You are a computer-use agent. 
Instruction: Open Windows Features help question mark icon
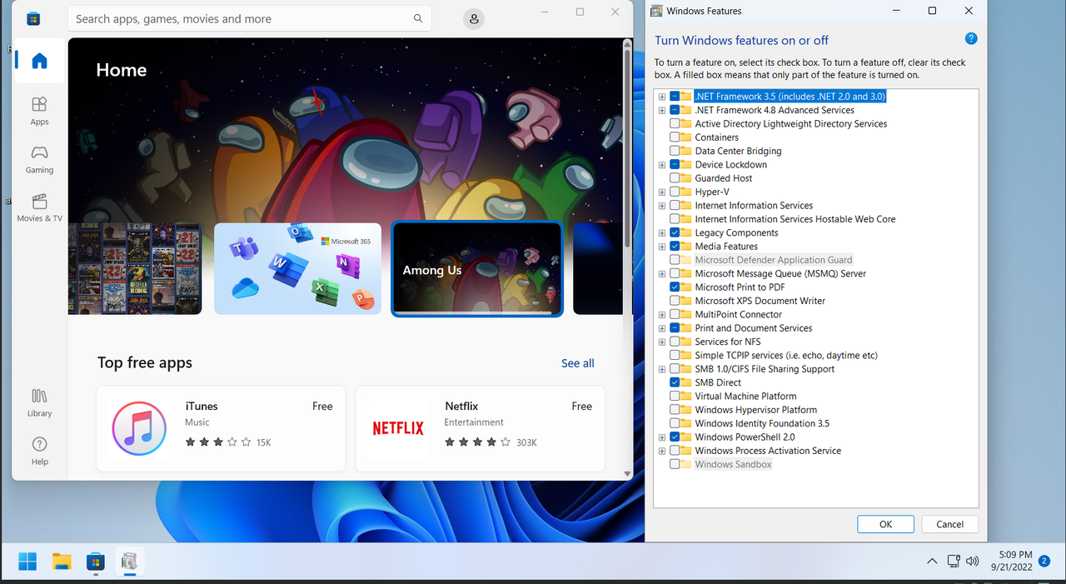point(970,39)
